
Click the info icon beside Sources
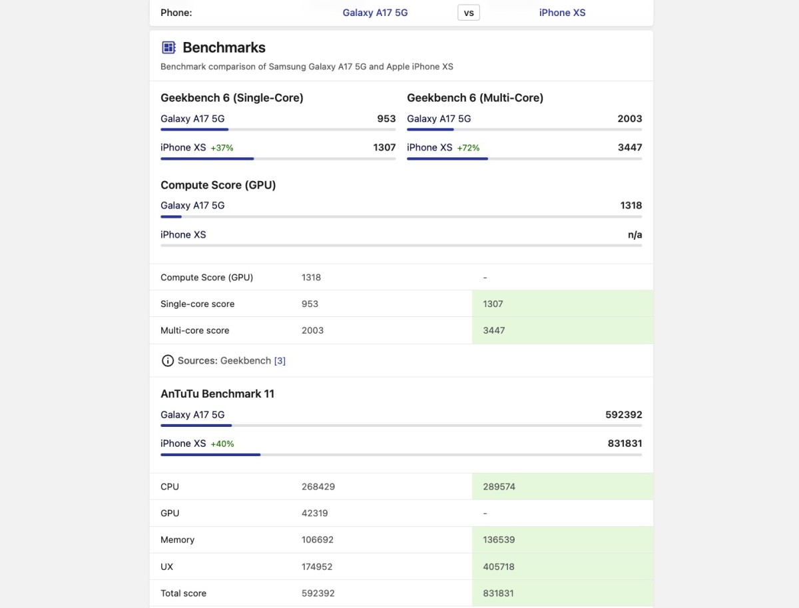pos(168,360)
